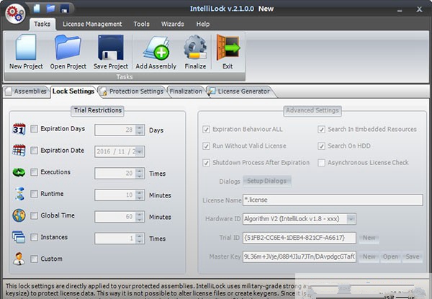Click the Protection Settings tab lock icon
The image size is (432, 299).
104,92
